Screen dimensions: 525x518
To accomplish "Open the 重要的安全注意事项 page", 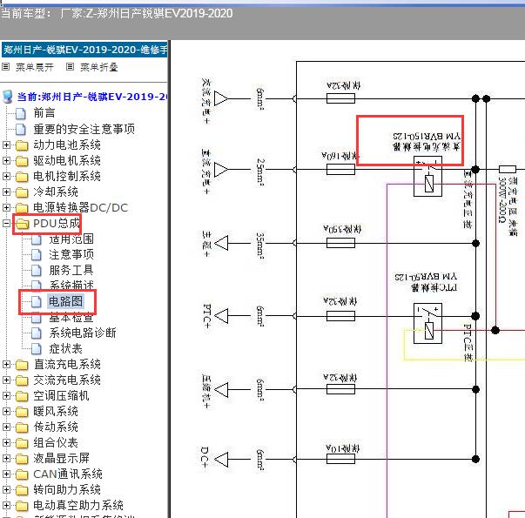I will (84, 129).
